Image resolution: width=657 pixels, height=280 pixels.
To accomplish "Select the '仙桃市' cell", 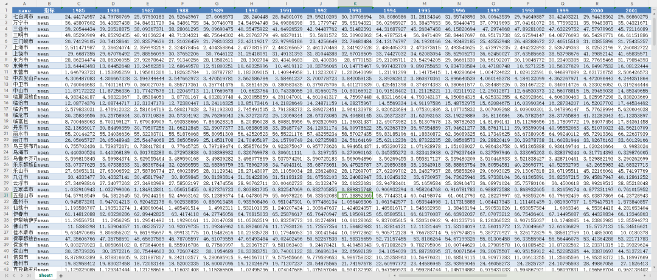I will point(24,207).
